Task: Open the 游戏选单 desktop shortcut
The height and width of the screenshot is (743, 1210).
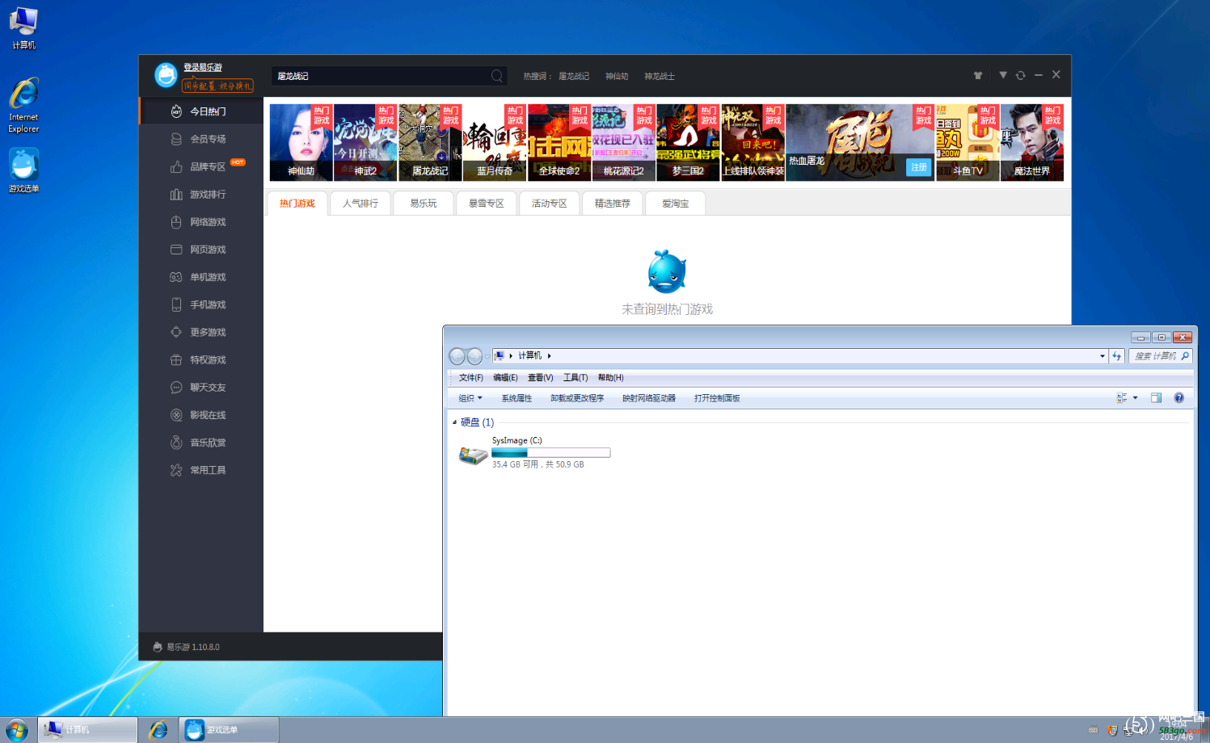Action: 23,170
